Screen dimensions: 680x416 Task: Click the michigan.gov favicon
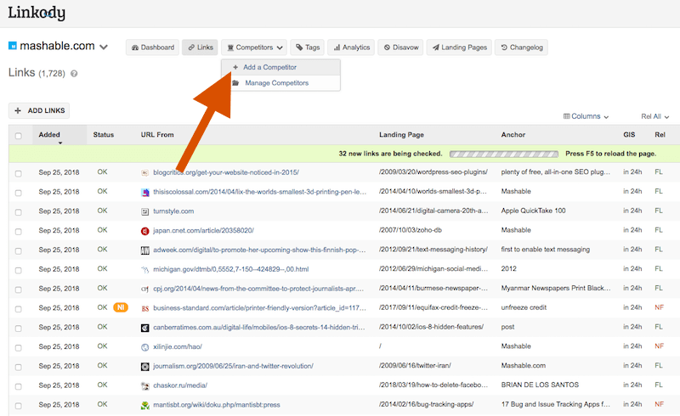click(144, 269)
